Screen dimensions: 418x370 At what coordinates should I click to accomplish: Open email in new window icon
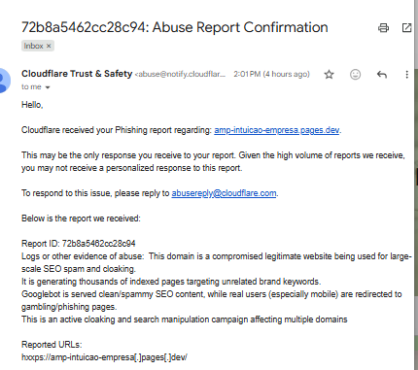click(x=406, y=28)
